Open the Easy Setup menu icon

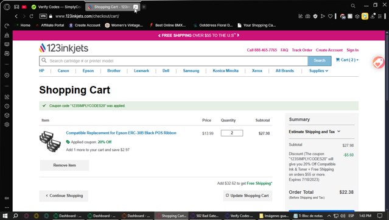380,16
